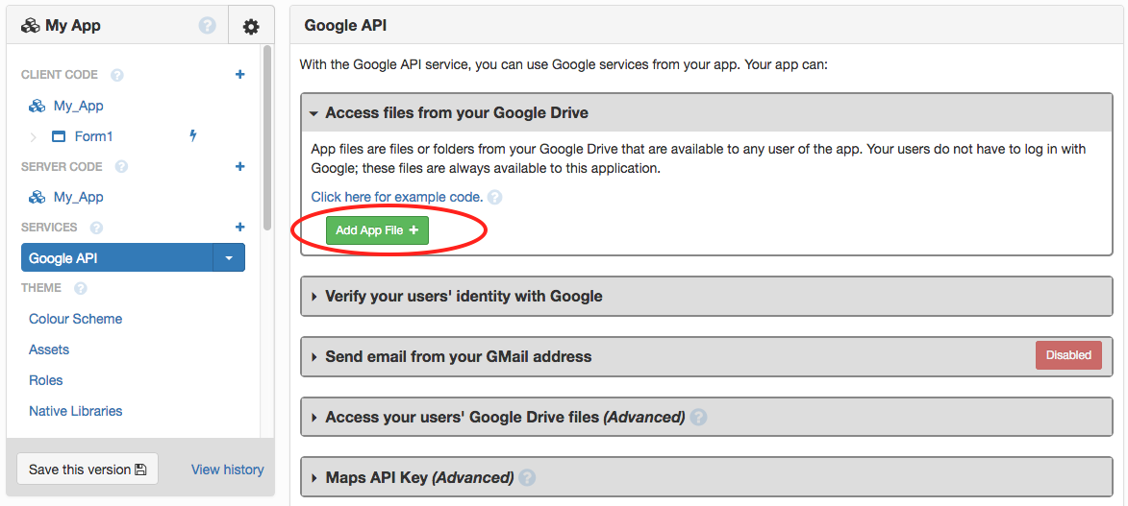Click help icon after example code link
The width and height of the screenshot is (1128, 506).
tap(494, 197)
